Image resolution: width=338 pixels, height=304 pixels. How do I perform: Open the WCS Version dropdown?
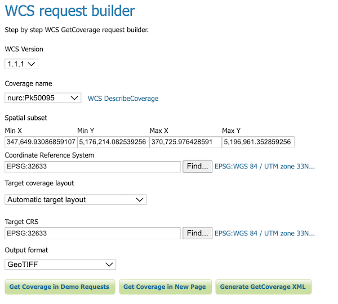[x=21, y=64]
